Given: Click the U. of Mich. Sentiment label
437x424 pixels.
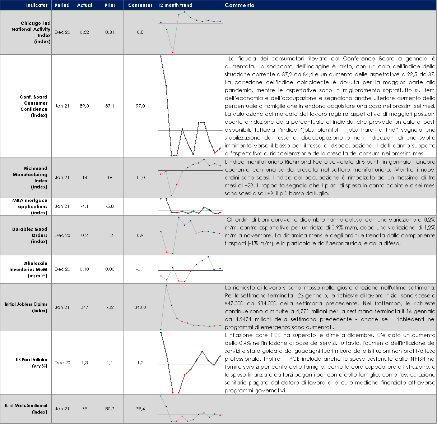Looking at the screenshot, I should 26,409.
